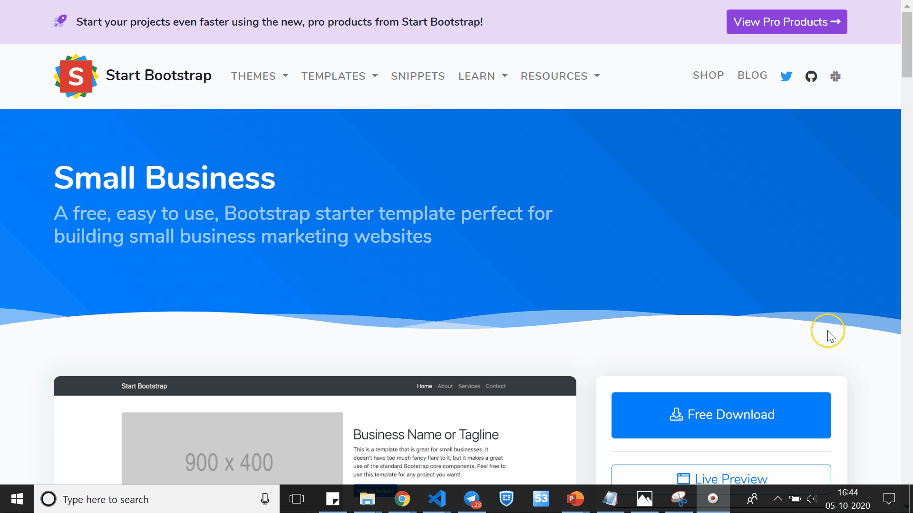Open the Action Center notifications icon
The width and height of the screenshot is (913, 513).
tap(889, 499)
